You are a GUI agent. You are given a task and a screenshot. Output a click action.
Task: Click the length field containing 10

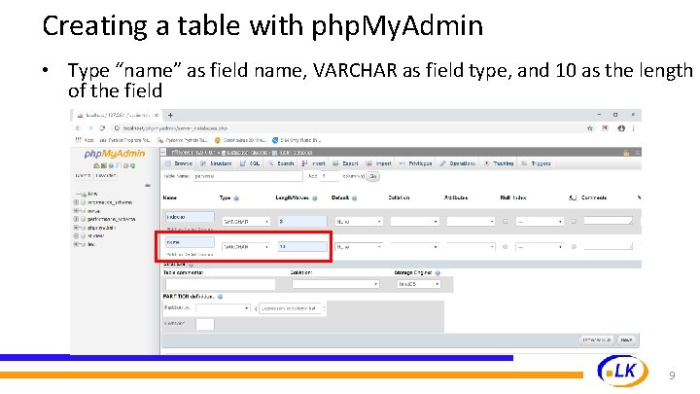pos(302,246)
